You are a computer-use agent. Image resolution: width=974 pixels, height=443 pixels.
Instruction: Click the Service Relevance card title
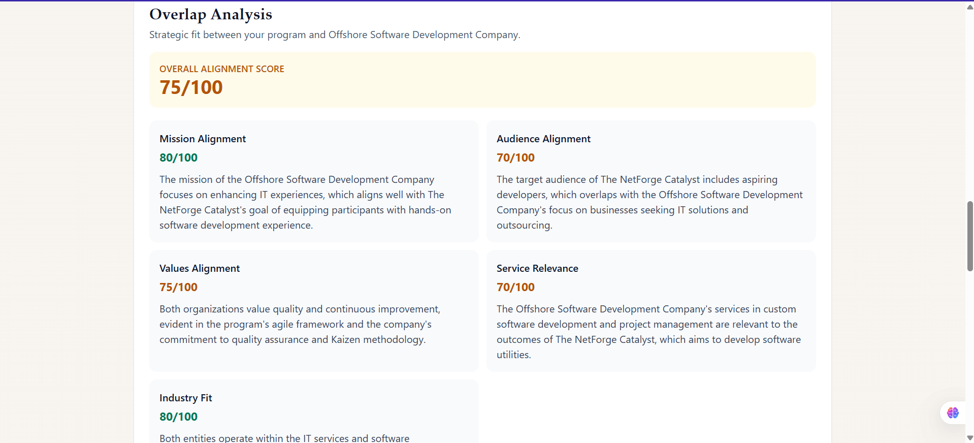pos(537,268)
